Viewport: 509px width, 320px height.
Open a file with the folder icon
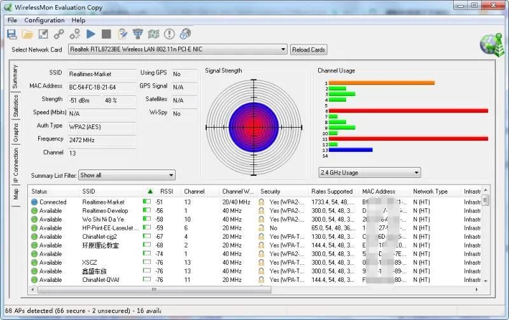coord(27,34)
